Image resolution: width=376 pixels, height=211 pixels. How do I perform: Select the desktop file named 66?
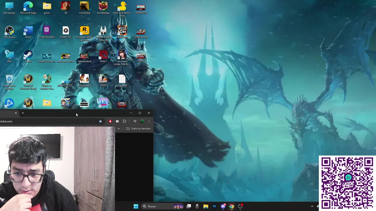click(66, 8)
